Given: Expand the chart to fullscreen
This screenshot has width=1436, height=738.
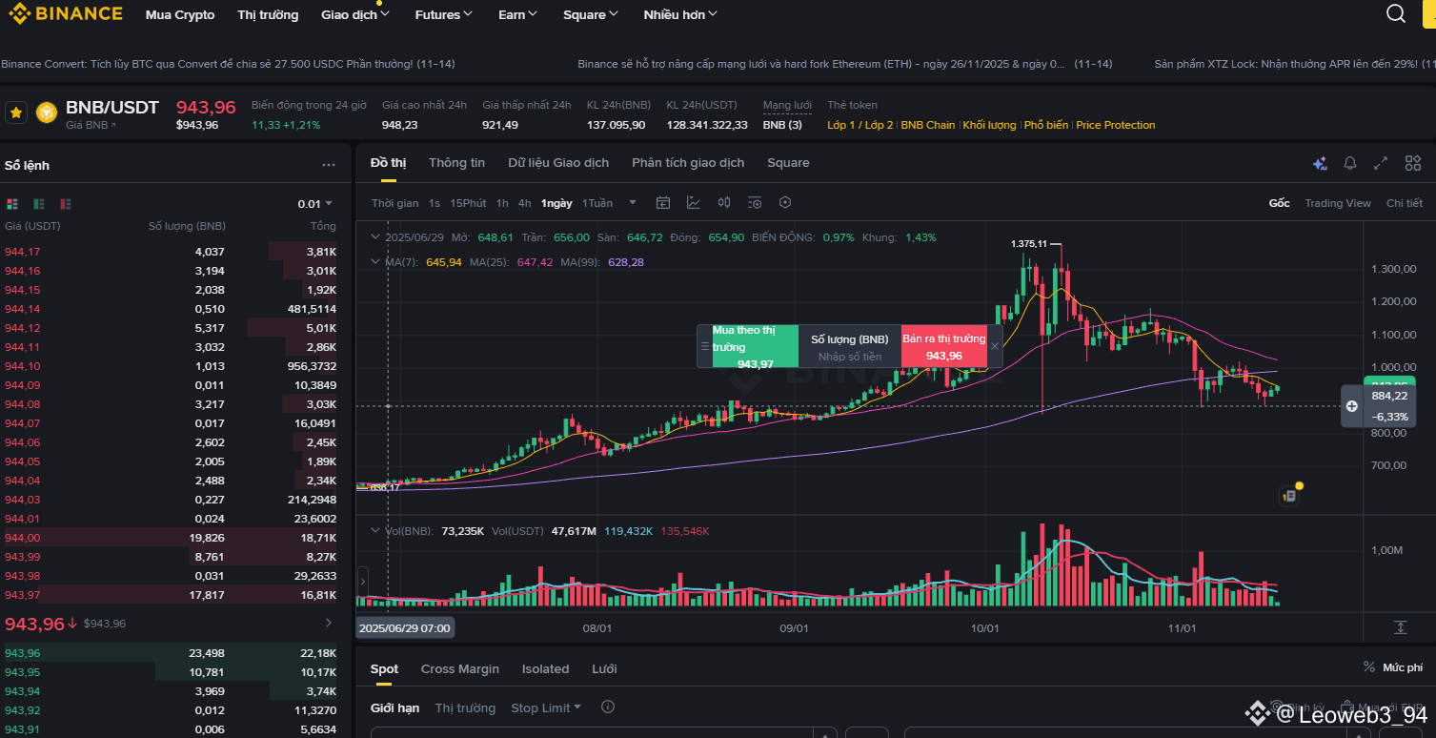Looking at the screenshot, I should (x=1381, y=163).
